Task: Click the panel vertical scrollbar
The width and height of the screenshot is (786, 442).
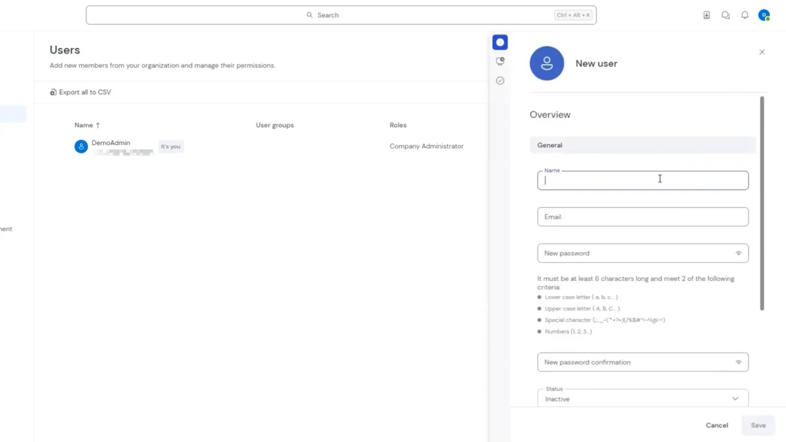Action: click(x=762, y=203)
